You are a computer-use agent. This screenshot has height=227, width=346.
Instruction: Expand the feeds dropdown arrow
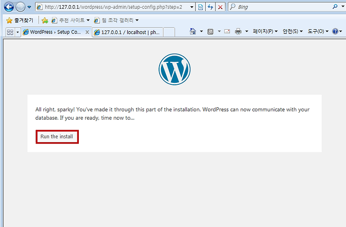point(219,32)
